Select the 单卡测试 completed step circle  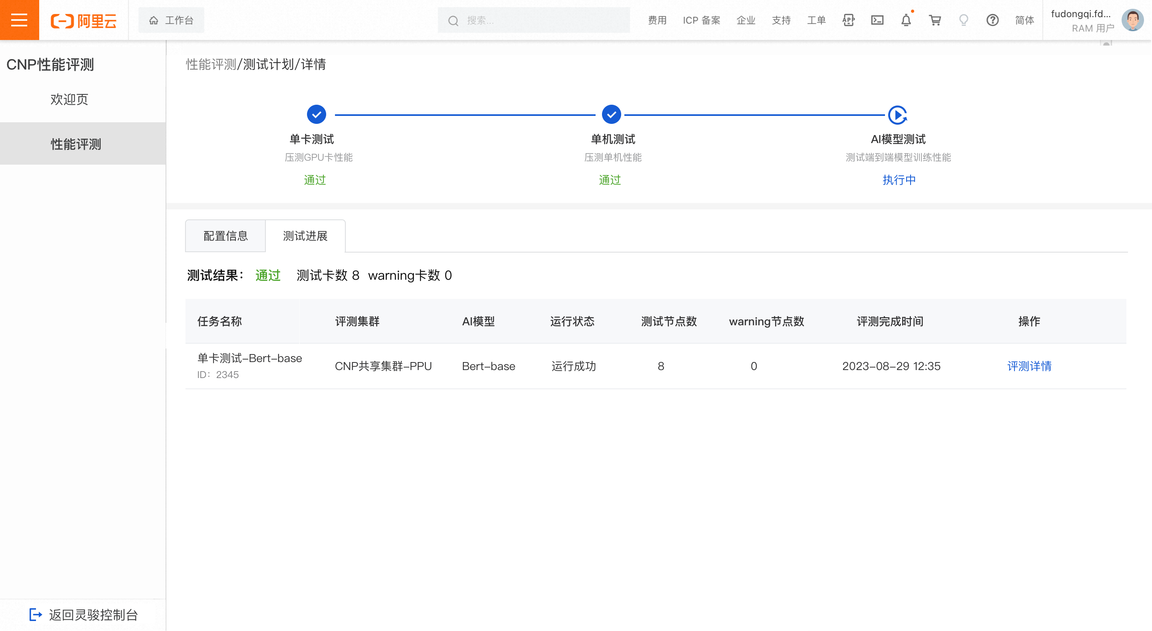point(316,114)
